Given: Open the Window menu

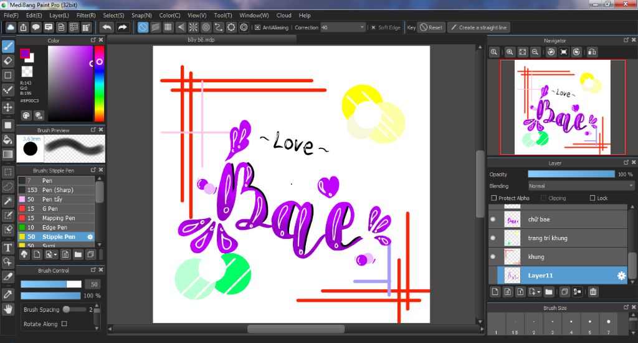Looking at the screenshot, I should 254,15.
